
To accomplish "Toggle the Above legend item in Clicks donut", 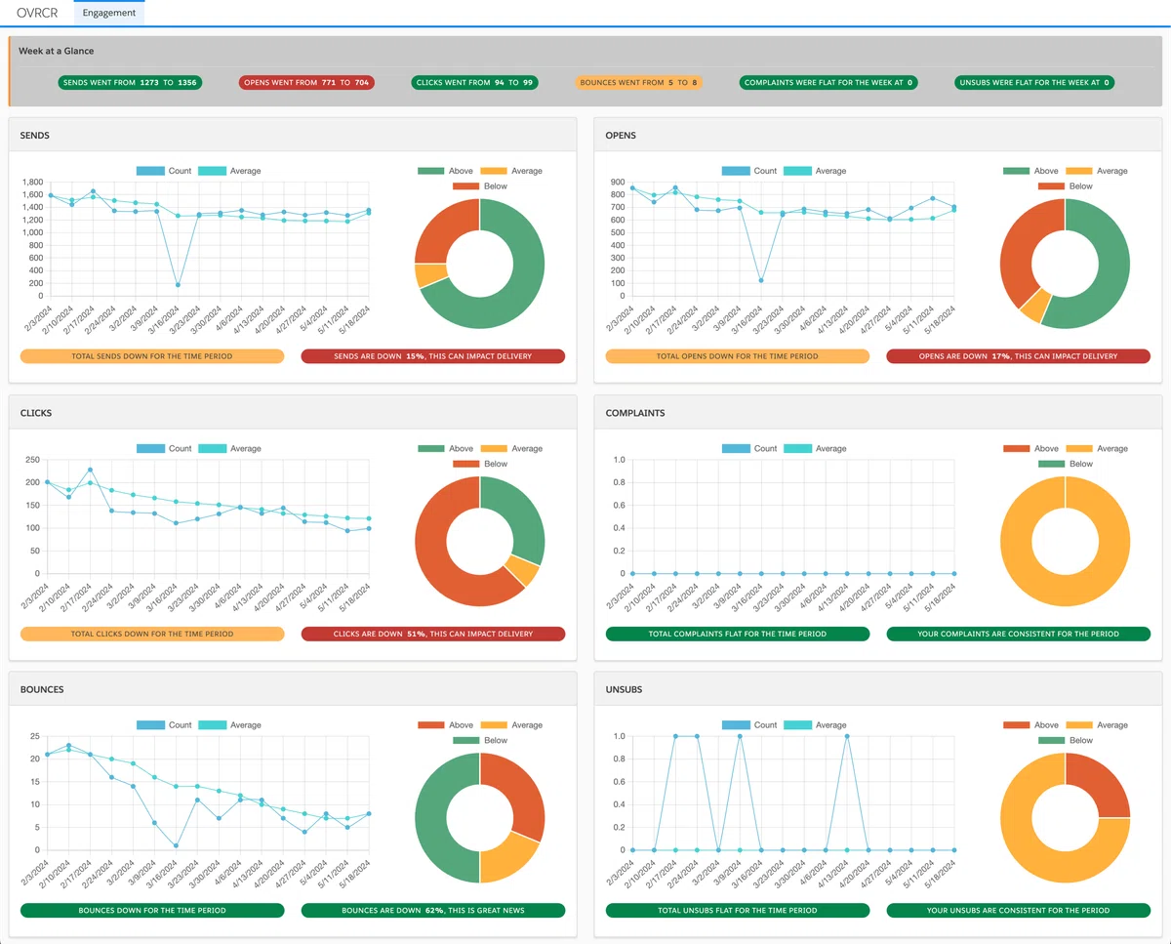I will pyautogui.click(x=446, y=449).
